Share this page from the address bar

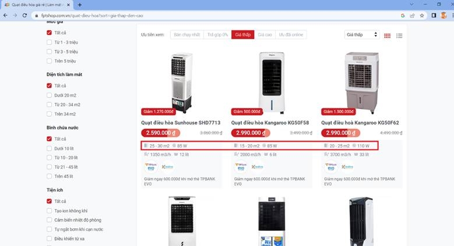pos(412,16)
